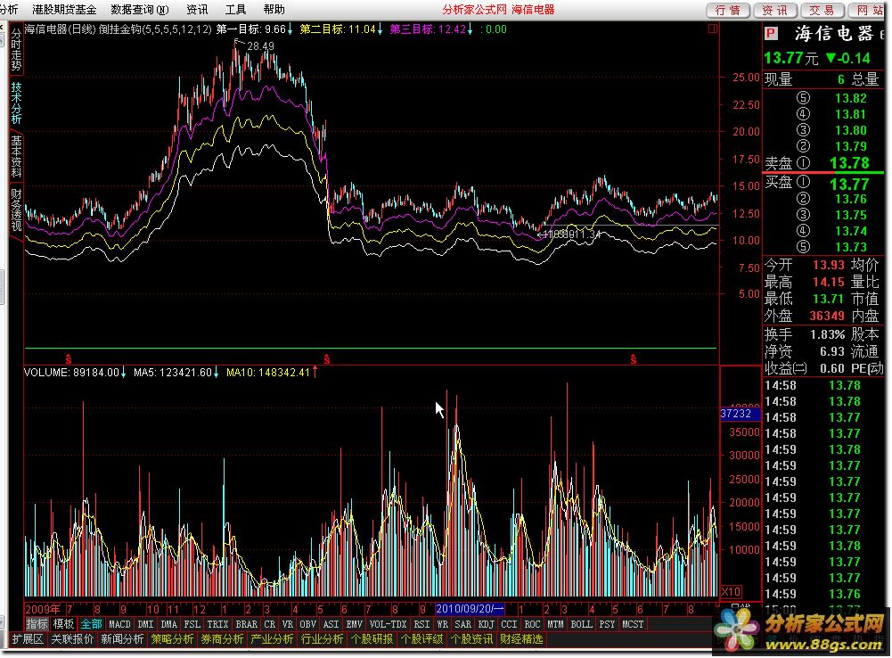Select the ROC indicator
The height and width of the screenshot is (658, 892).
coord(533,624)
